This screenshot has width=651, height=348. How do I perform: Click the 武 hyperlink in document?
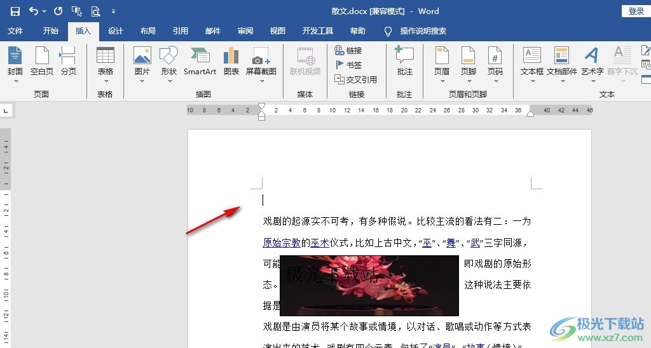(475, 243)
